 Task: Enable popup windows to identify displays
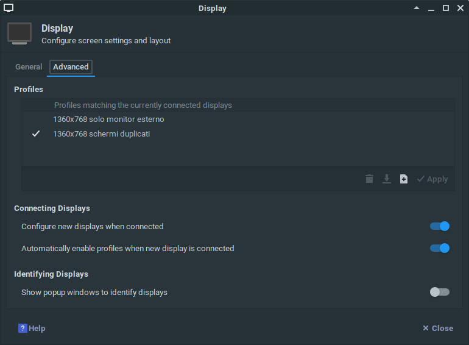(x=439, y=292)
